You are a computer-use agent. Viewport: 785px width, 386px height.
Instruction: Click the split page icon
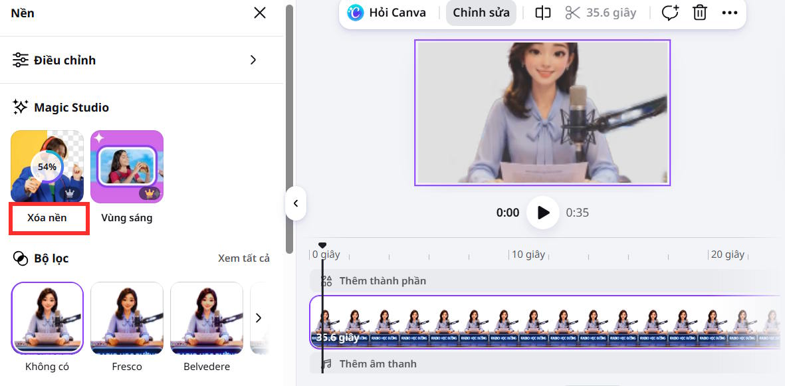pyautogui.click(x=543, y=13)
